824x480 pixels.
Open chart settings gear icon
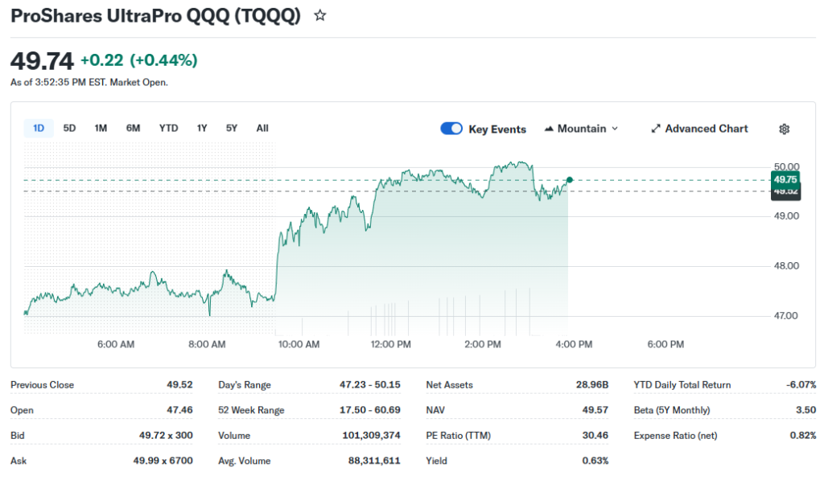tap(785, 129)
